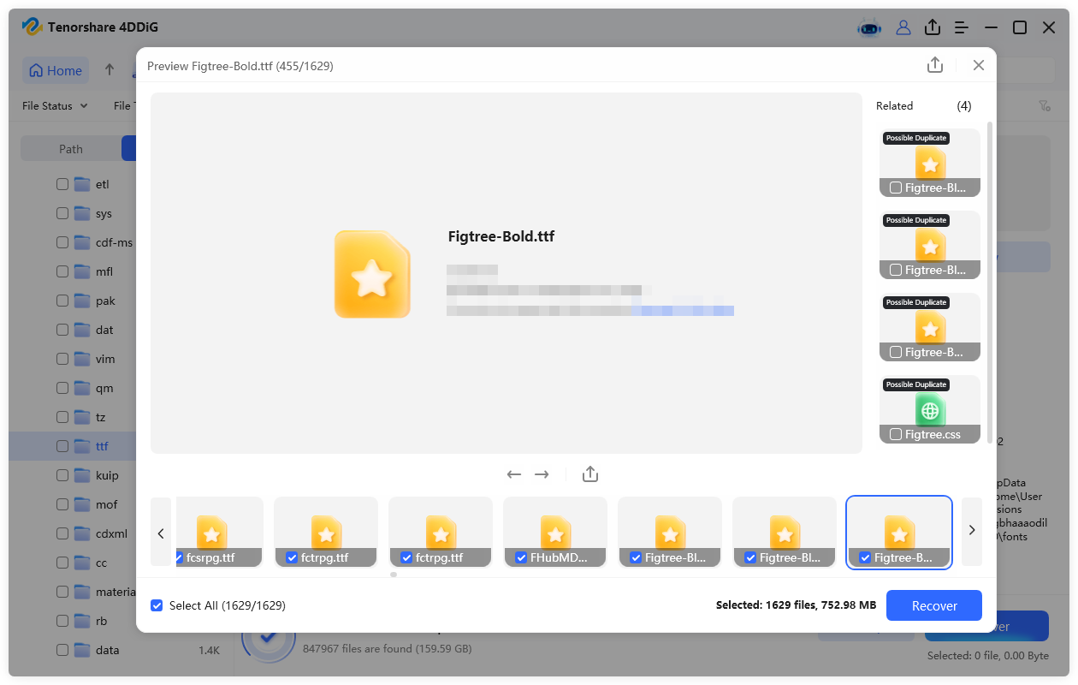Click the filter funnel icon in main window
This screenshot has width=1078, height=685.
[x=1045, y=106]
